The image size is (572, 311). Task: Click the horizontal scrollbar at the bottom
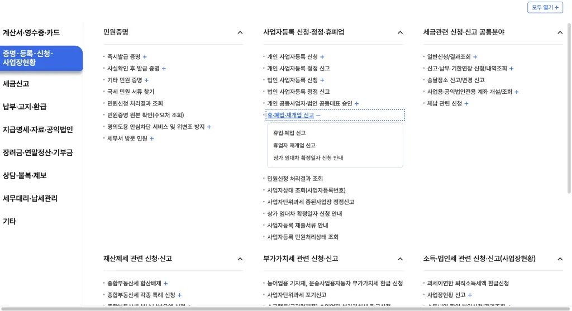285,309
